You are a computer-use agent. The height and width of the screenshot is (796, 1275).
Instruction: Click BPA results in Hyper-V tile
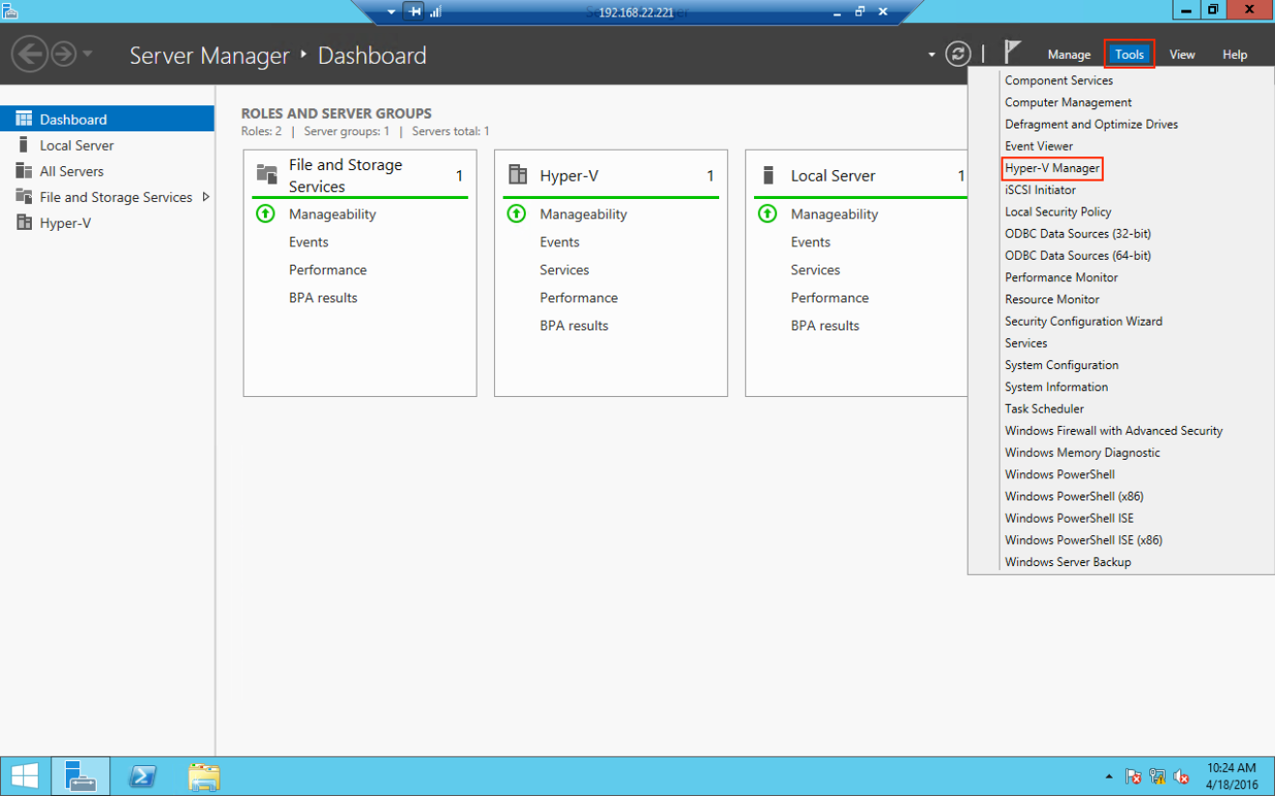tap(573, 326)
